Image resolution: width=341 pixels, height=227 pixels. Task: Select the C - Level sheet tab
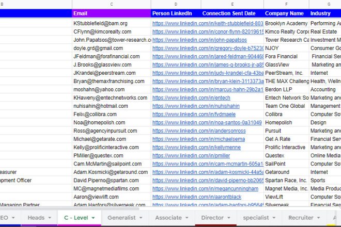pyautogui.click(x=80, y=218)
